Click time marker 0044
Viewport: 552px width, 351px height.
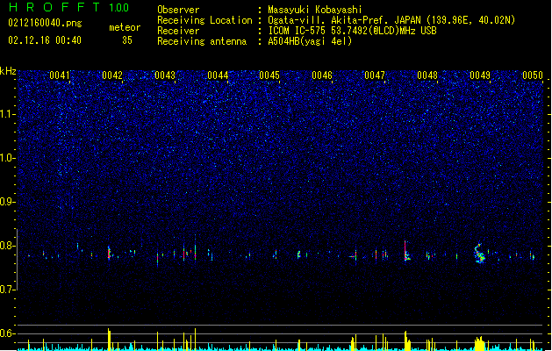(x=218, y=75)
